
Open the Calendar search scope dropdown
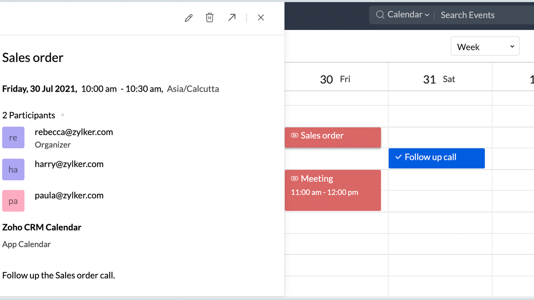[408, 15]
